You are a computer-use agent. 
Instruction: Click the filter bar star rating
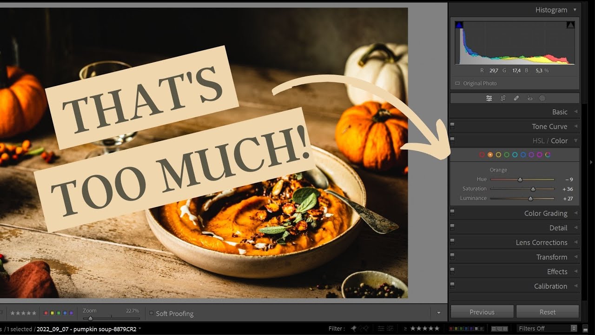pos(425,328)
